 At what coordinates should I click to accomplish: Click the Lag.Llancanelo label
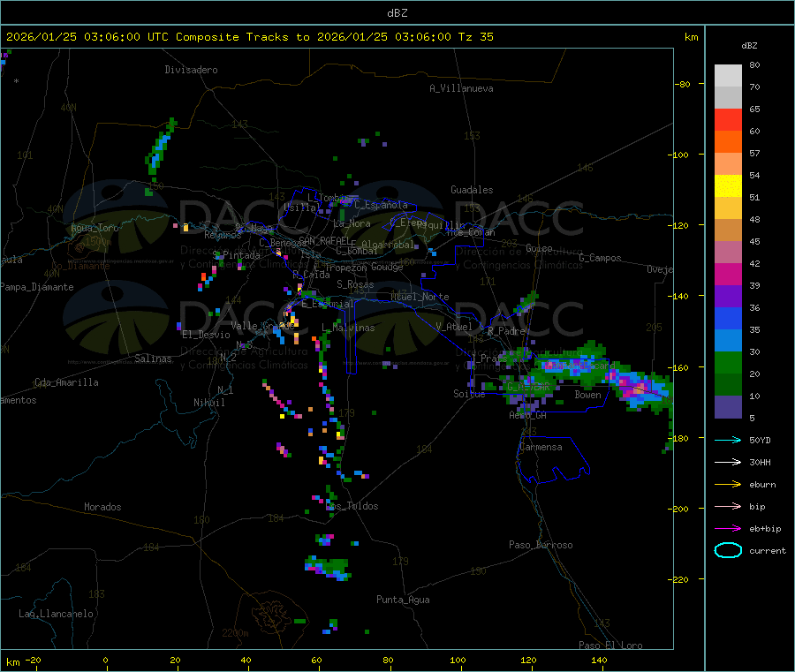(56, 614)
